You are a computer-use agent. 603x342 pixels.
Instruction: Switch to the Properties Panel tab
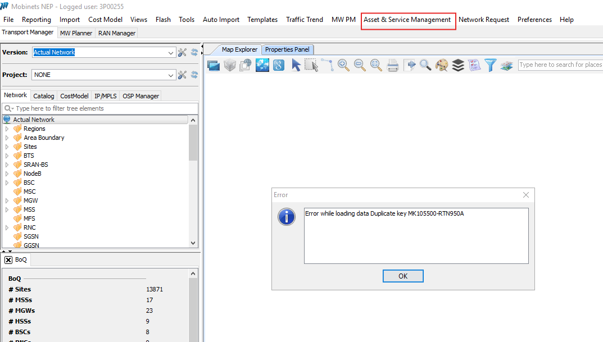[x=287, y=49]
